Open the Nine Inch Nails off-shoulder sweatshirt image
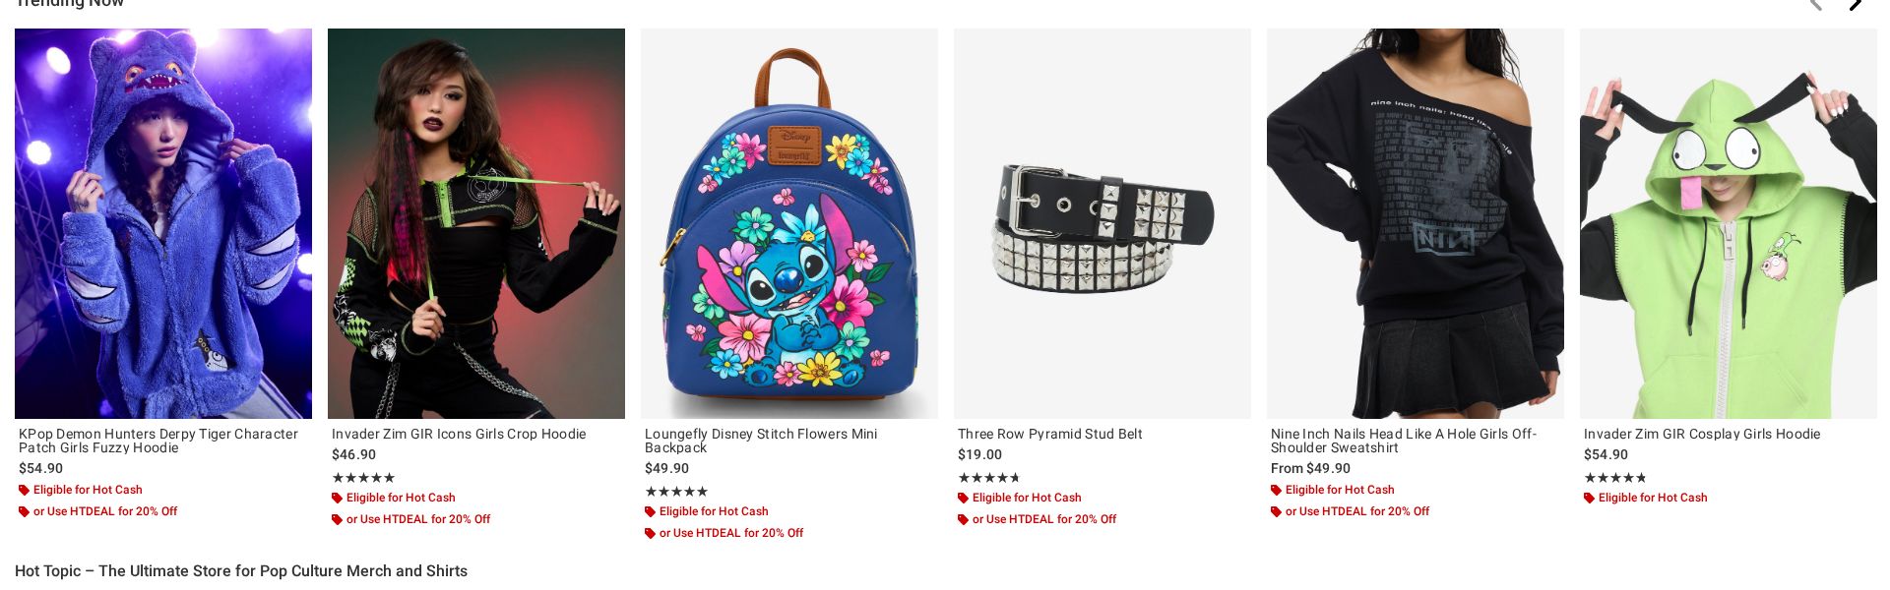1890x590 pixels. point(1416,223)
